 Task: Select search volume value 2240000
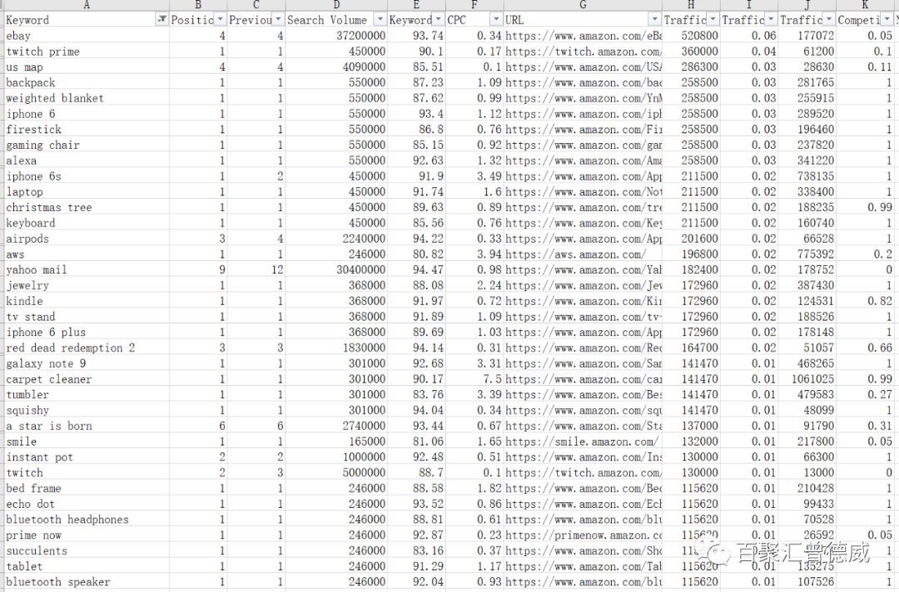tap(336, 239)
